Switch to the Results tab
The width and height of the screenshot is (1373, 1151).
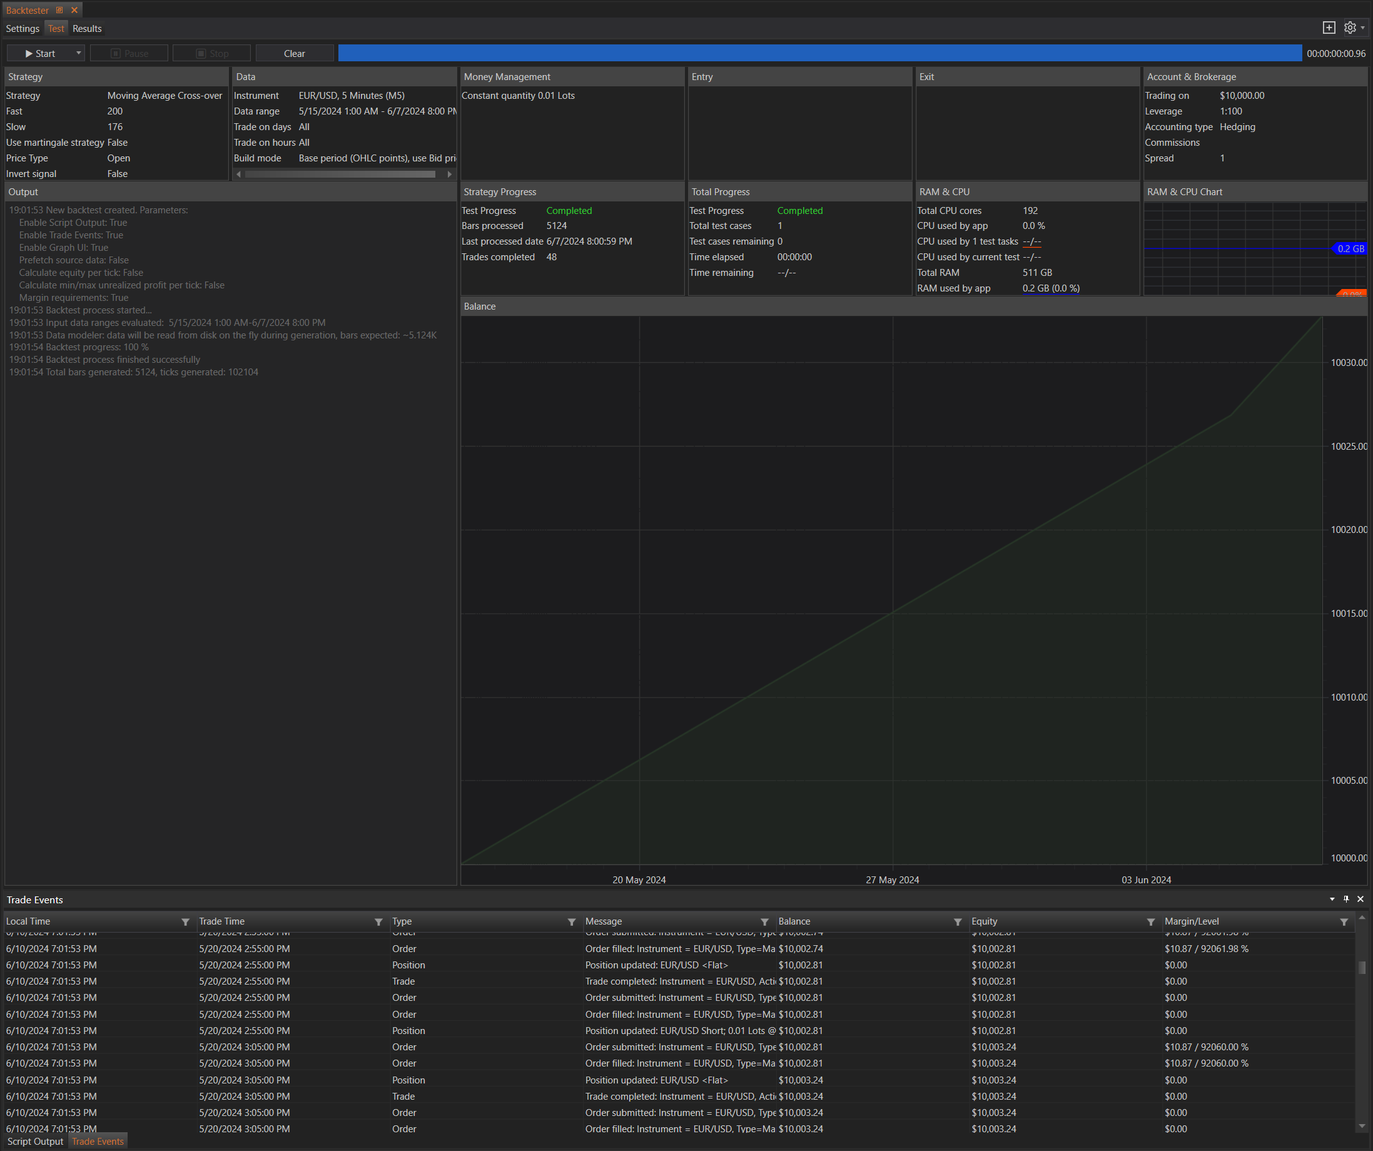point(87,29)
